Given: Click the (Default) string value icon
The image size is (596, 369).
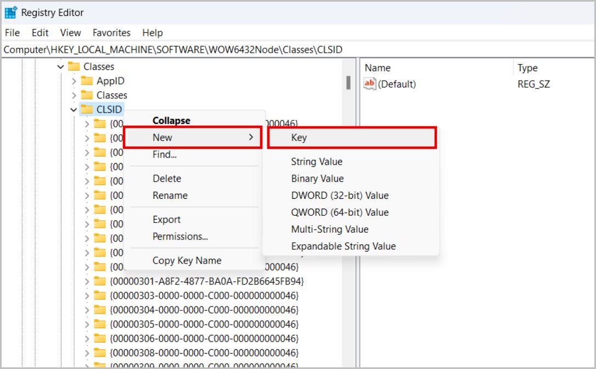Looking at the screenshot, I should click(370, 84).
